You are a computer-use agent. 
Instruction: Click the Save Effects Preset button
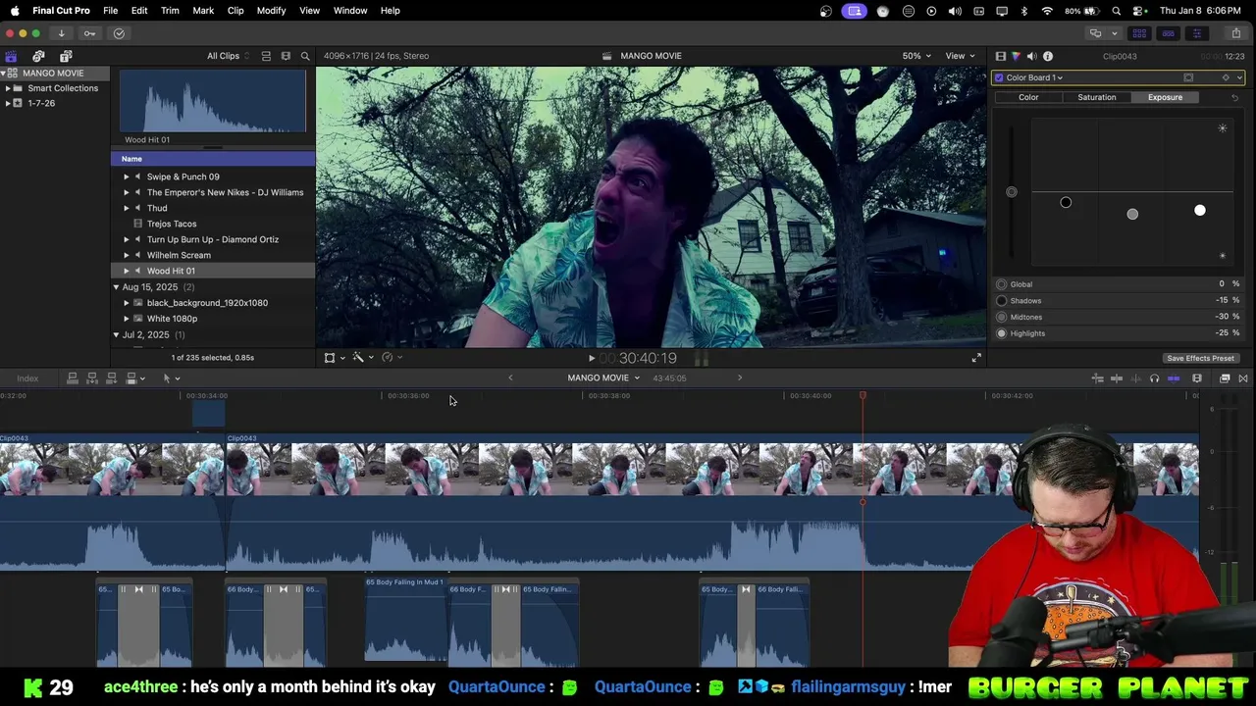tap(1200, 358)
